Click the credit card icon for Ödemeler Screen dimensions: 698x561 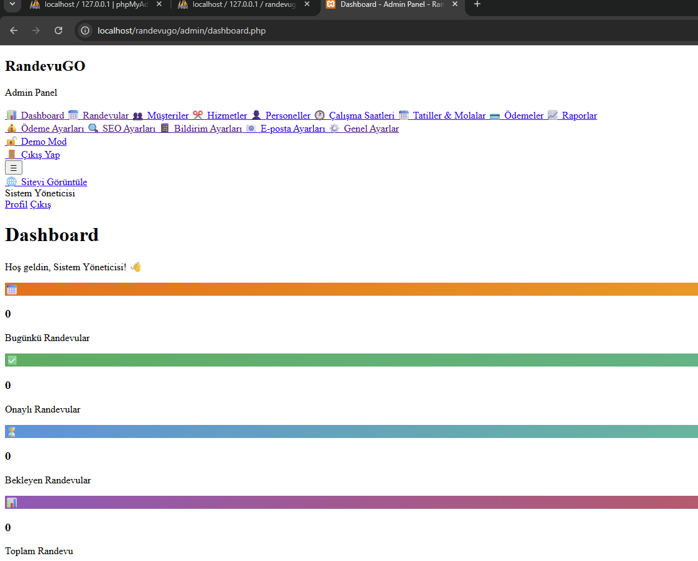(495, 116)
